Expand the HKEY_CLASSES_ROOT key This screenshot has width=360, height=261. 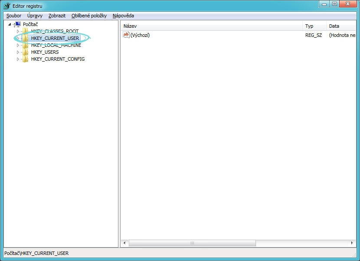coord(18,31)
